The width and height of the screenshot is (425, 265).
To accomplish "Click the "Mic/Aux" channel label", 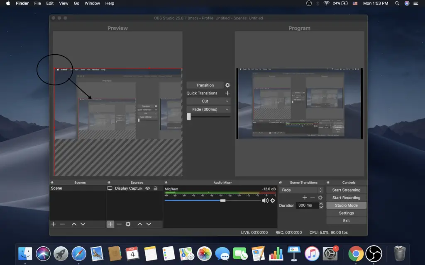I will click(x=171, y=189).
